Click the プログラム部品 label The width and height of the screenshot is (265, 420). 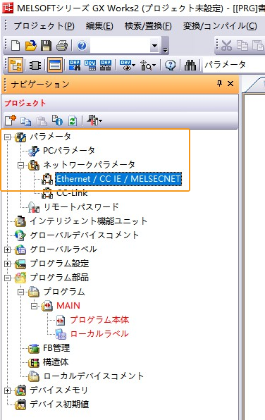coord(59,278)
